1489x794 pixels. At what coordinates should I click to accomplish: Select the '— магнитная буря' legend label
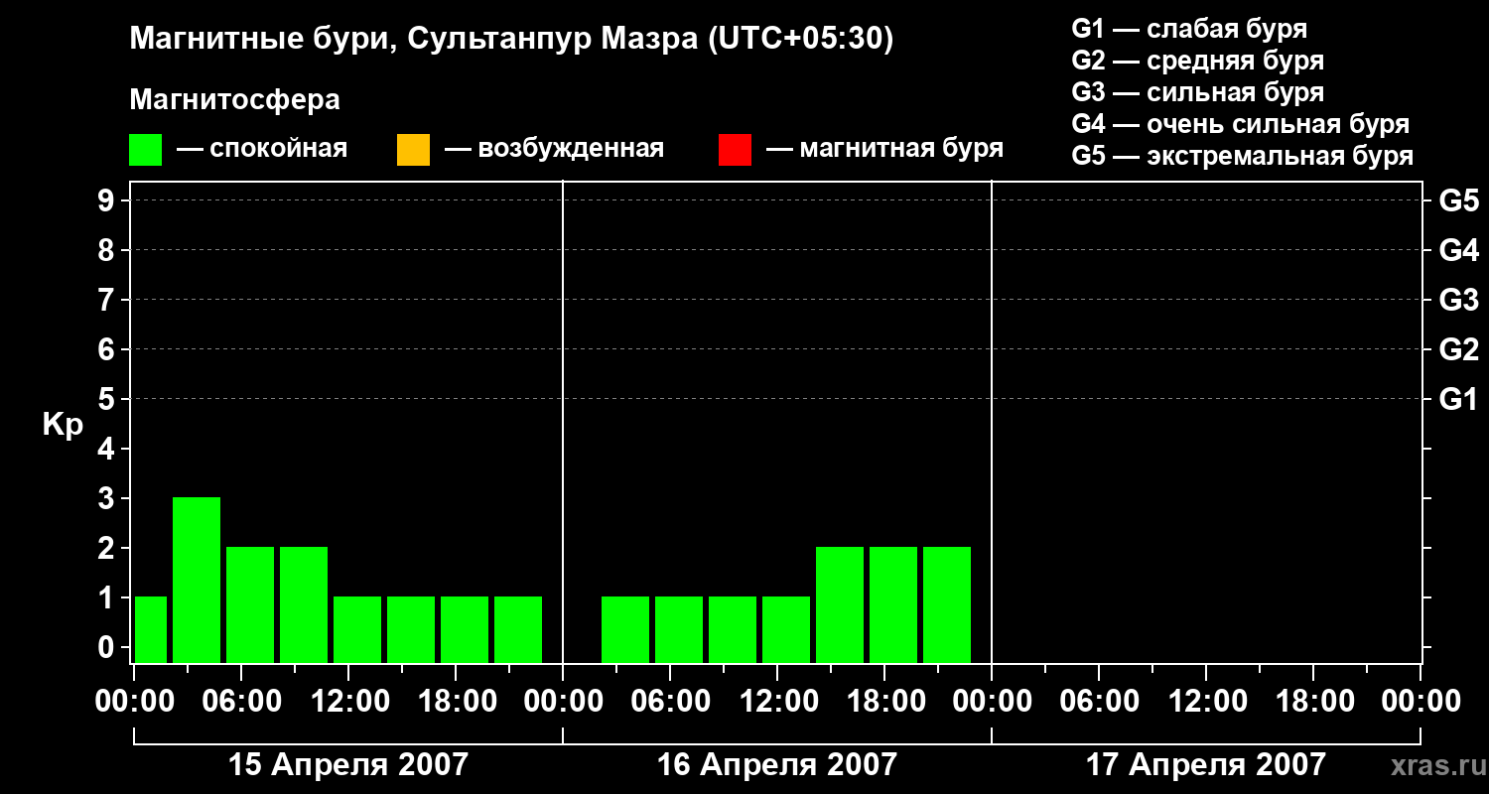[x=884, y=149]
